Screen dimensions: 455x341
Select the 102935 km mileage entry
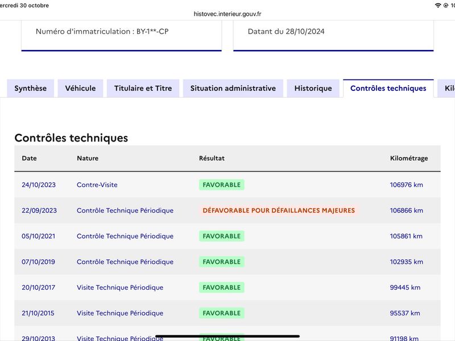coord(406,262)
